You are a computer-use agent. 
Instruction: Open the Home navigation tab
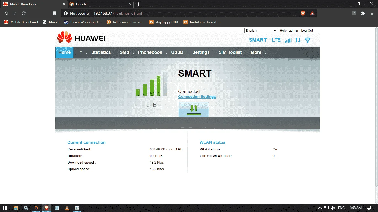pyautogui.click(x=64, y=52)
